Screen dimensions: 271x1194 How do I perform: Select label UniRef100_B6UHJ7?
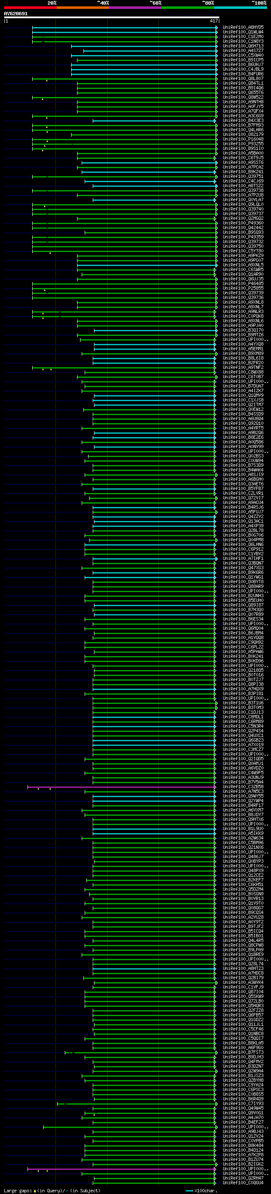243,64
